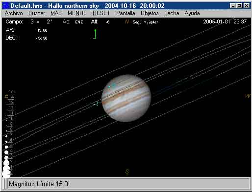Click MENOS to zoom out

click(77, 13)
